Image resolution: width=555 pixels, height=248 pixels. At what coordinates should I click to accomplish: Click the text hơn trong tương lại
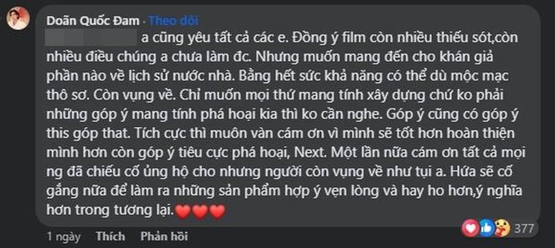[110, 211]
